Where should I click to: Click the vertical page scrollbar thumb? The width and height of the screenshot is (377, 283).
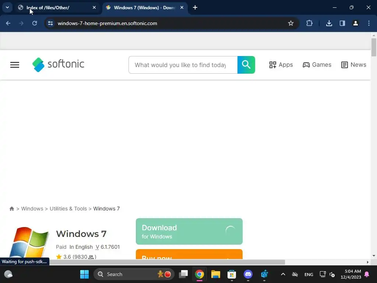coord(374,48)
